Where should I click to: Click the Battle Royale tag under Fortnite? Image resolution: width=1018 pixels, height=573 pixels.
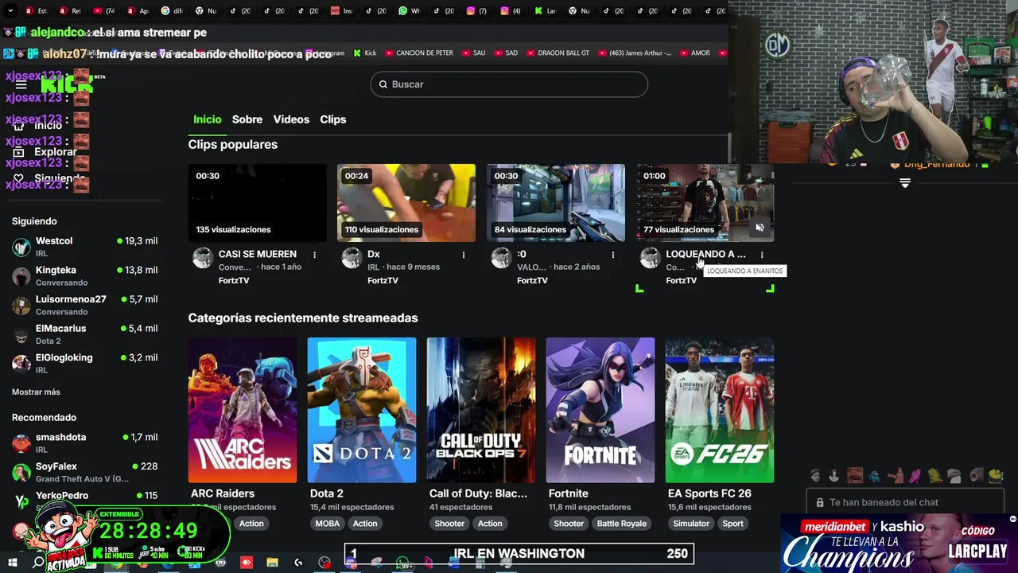coord(622,524)
